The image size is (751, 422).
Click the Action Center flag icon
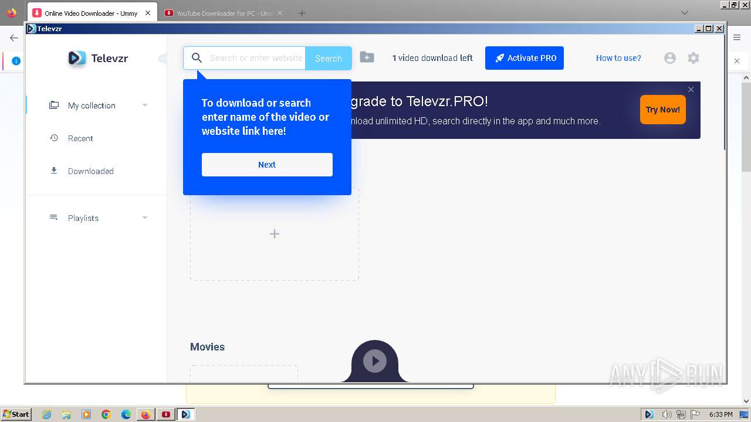click(695, 414)
